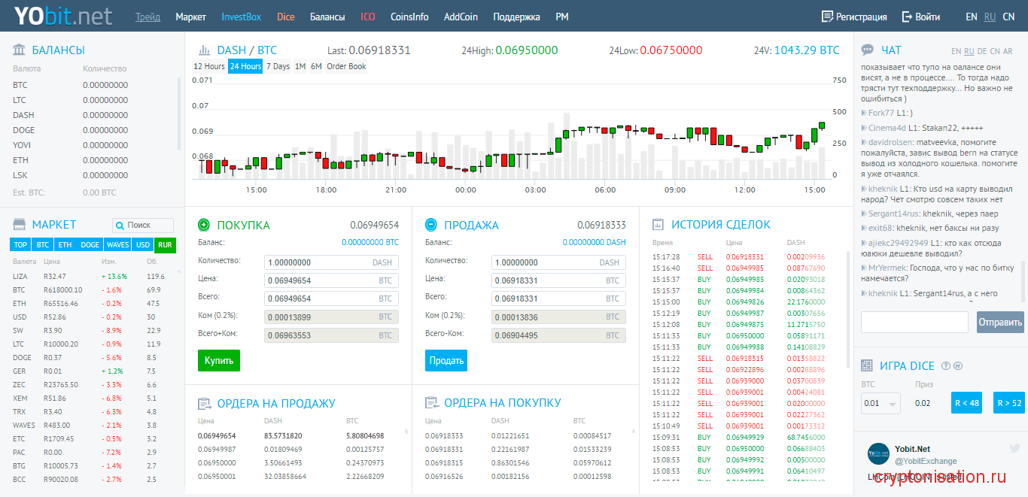This screenshot has height=497, width=1028.
Task: Click the blue minus icon beside Продажа
Action: (x=431, y=225)
